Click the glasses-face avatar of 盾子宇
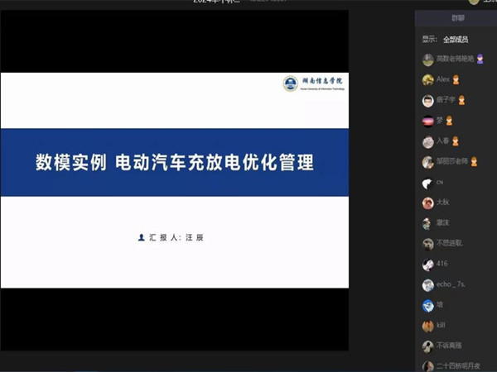This screenshot has height=372, width=497. pyautogui.click(x=428, y=101)
